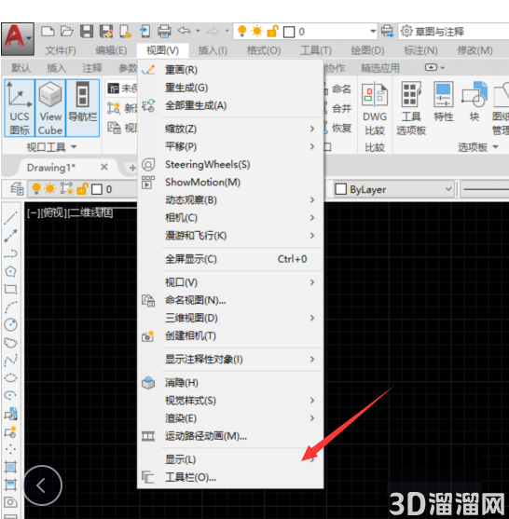Open the AutoCAD application menu button
509x519 pixels.
coord(18,39)
